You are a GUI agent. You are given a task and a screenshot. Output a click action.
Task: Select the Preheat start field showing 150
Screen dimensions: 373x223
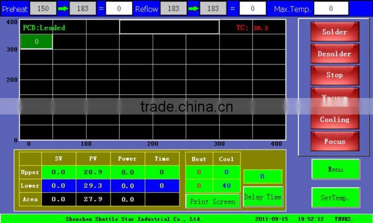(x=43, y=8)
